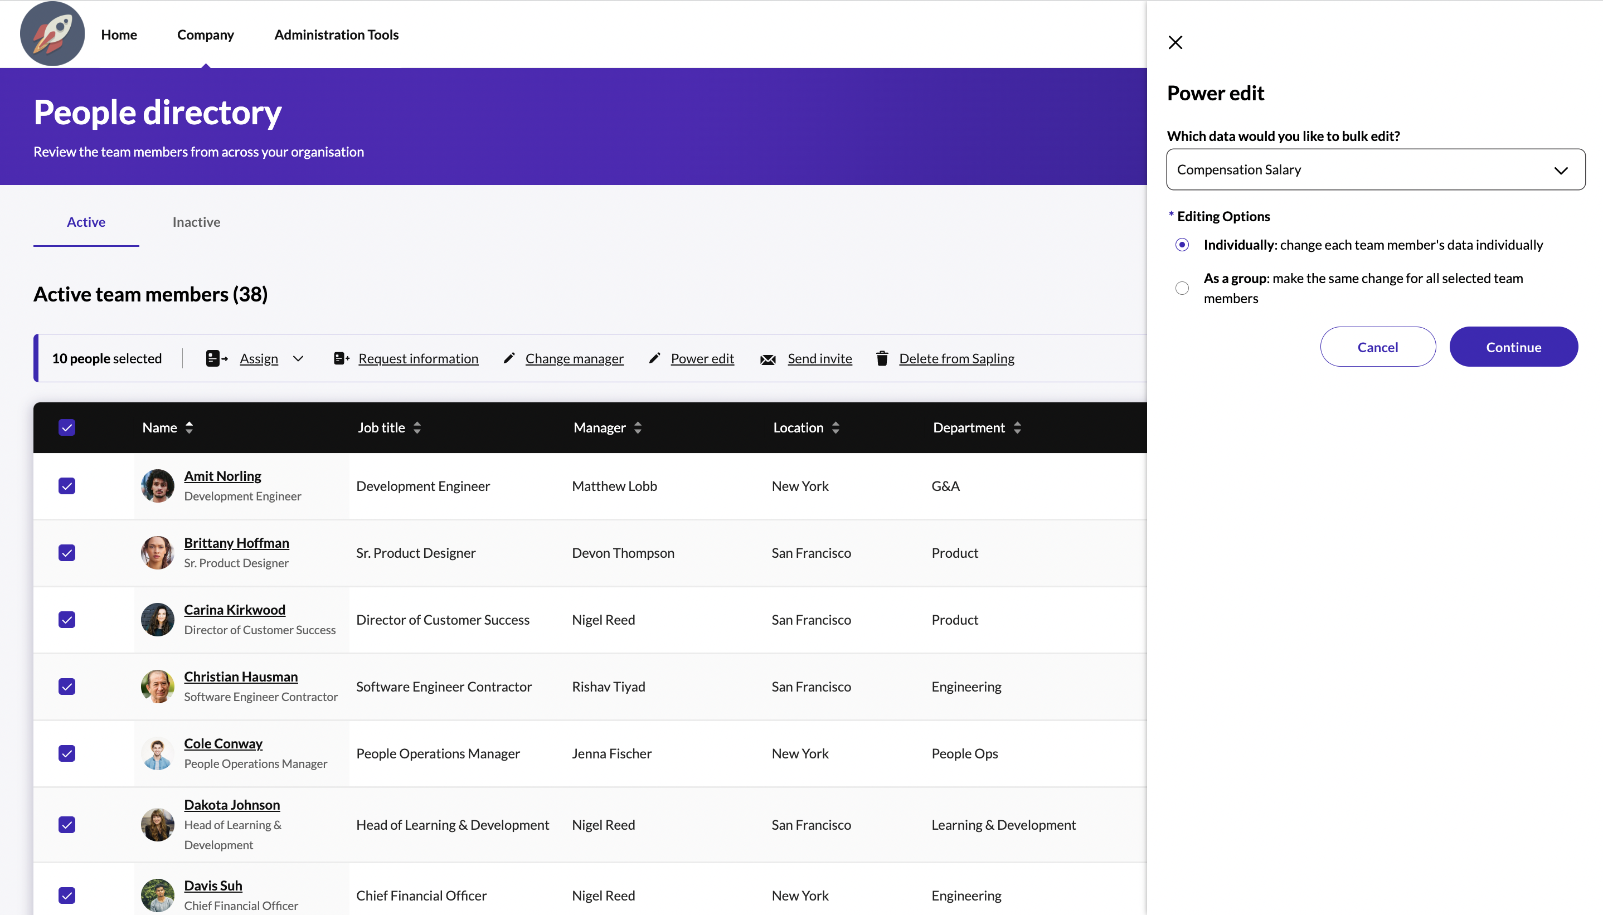Select the Individually editing option
The height and width of the screenshot is (915, 1603).
(x=1182, y=245)
